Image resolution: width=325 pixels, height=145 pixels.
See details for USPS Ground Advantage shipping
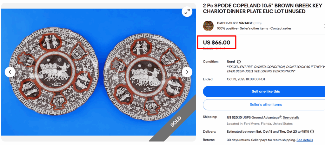(291, 118)
